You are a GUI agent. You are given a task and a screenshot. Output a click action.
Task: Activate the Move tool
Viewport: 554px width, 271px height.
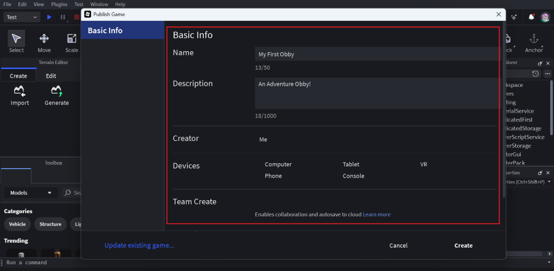click(44, 39)
